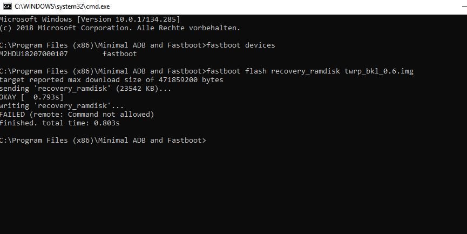Click the 'fastboot flash recovery_ramdisk' command text

[x=273, y=71]
